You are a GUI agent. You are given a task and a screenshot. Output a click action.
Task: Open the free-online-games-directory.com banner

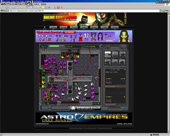pyautogui.click(x=85, y=108)
